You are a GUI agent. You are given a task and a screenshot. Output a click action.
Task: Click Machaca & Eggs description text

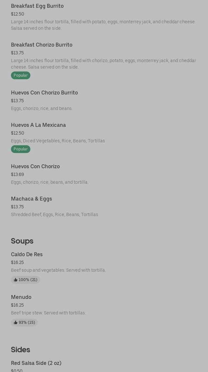click(55, 214)
